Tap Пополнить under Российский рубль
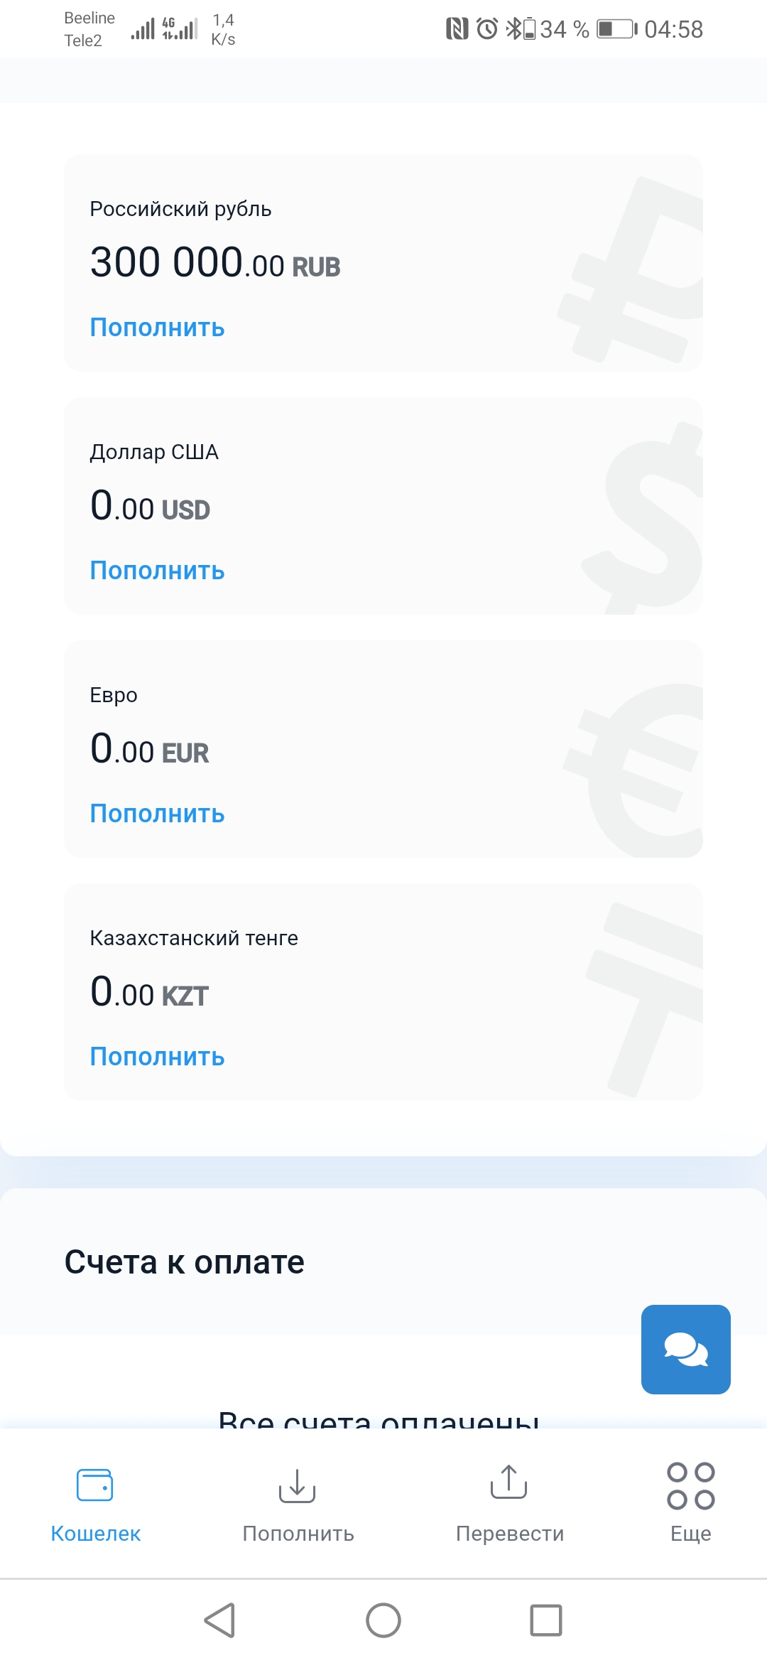The width and height of the screenshot is (767, 1663). click(157, 328)
